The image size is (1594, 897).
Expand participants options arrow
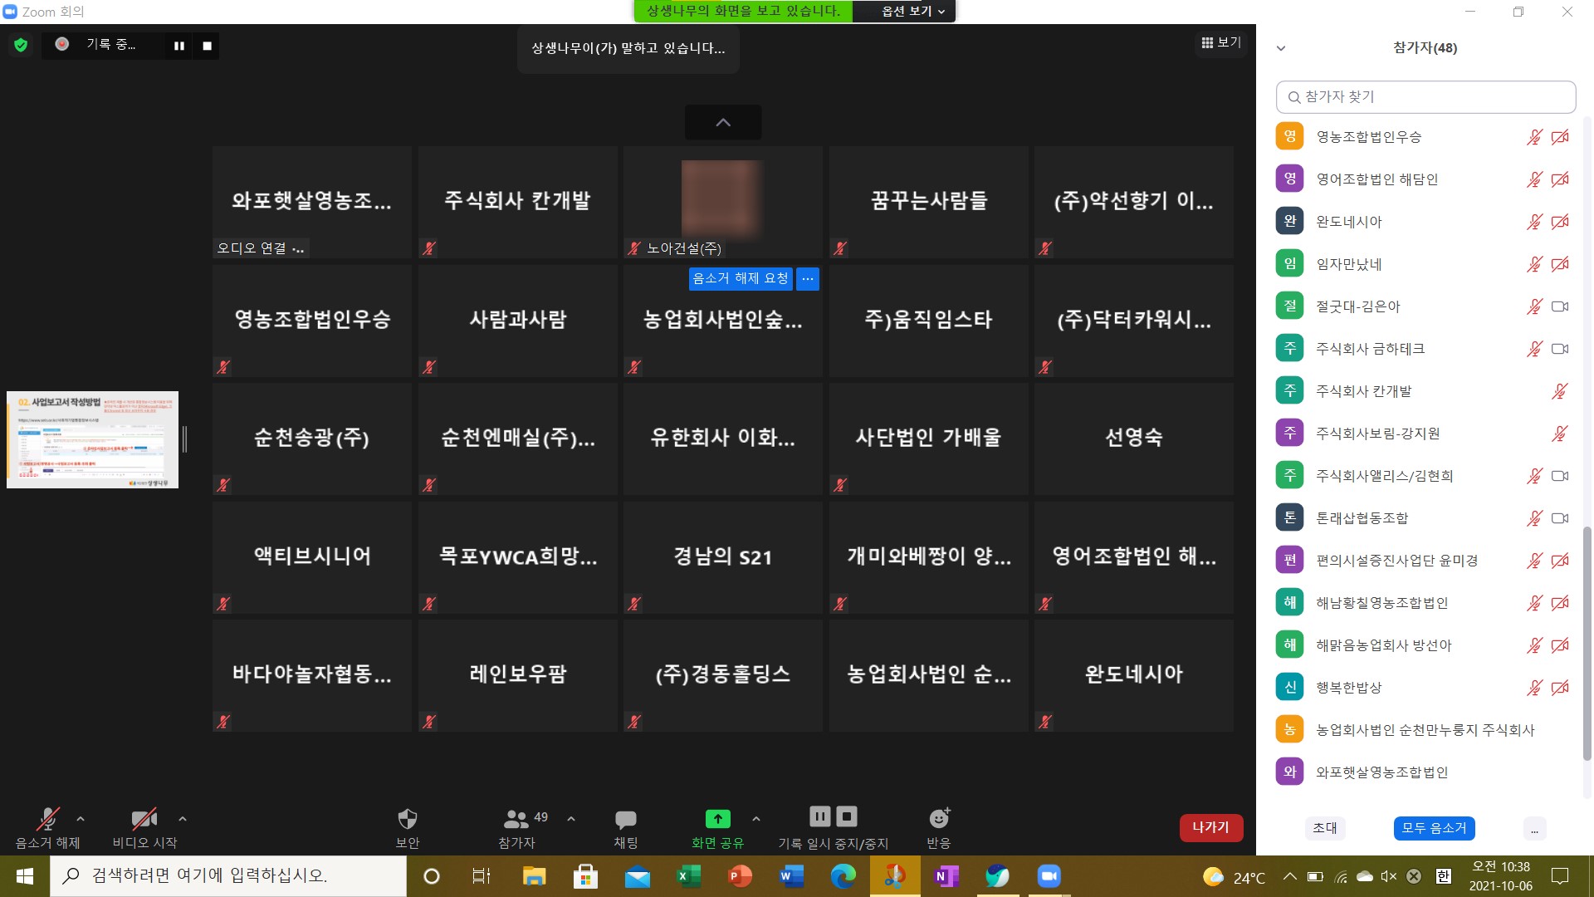click(x=571, y=819)
